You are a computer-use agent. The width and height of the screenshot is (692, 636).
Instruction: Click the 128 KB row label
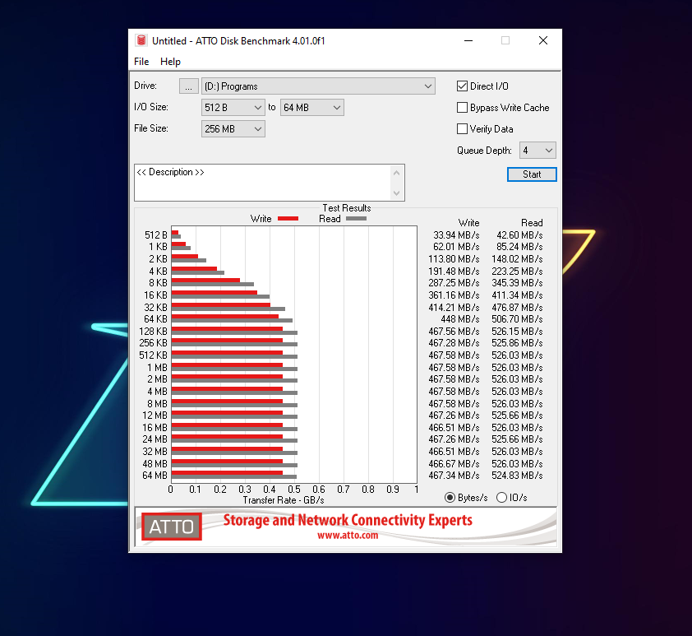click(x=153, y=332)
